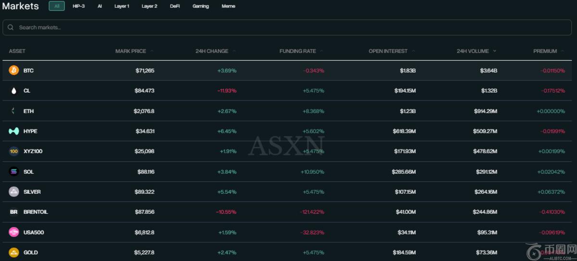Open the Layer 1 category tab

click(122, 6)
